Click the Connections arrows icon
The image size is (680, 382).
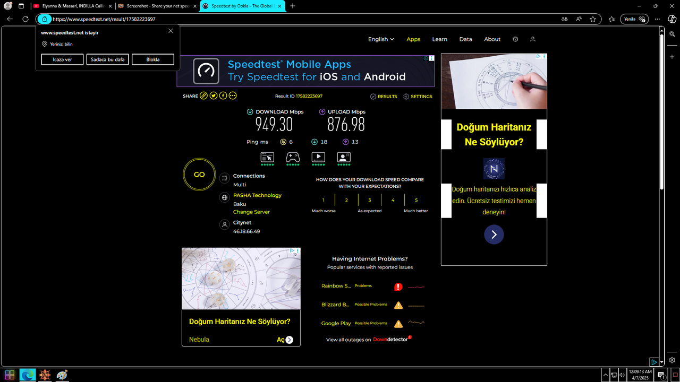coord(224,178)
